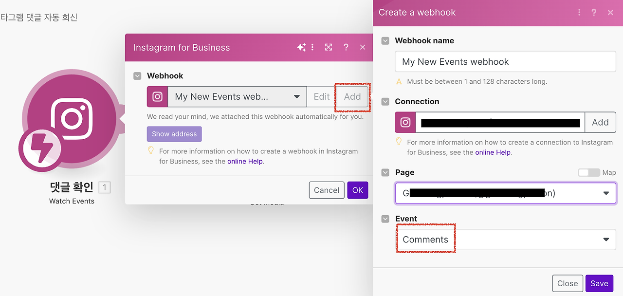The image size is (623, 296).
Task: Collapse the Connection section chevron
Action: 385,102
